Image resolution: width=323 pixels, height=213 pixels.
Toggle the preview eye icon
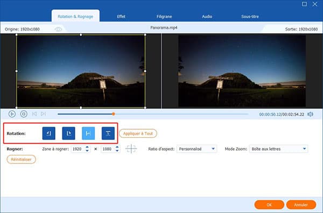pos(58,29)
